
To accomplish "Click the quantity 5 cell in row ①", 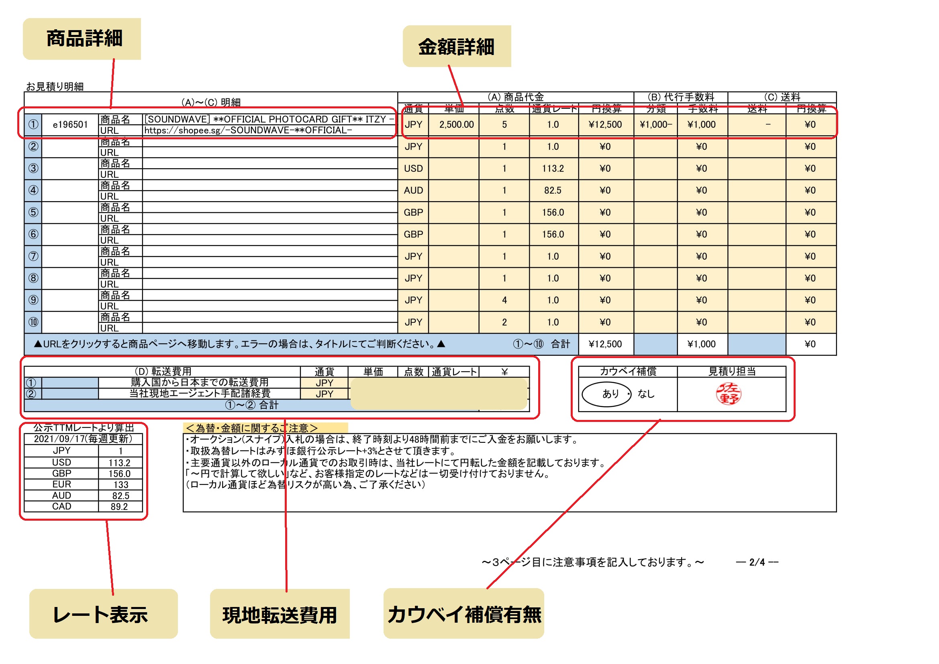I will 504,125.
